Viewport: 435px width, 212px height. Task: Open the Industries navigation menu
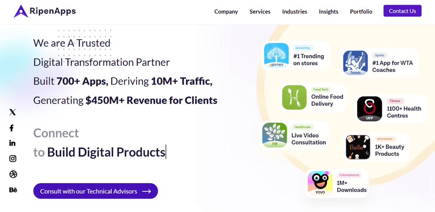294,11
